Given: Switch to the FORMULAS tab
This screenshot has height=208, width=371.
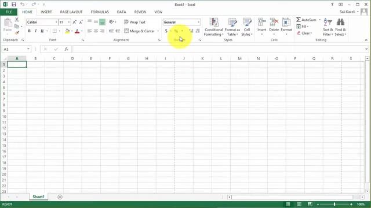Looking at the screenshot, I should click(x=100, y=12).
